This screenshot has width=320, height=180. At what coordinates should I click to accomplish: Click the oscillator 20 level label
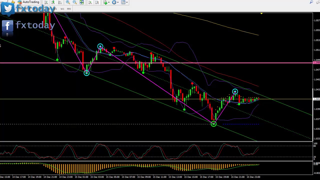pos(314,157)
